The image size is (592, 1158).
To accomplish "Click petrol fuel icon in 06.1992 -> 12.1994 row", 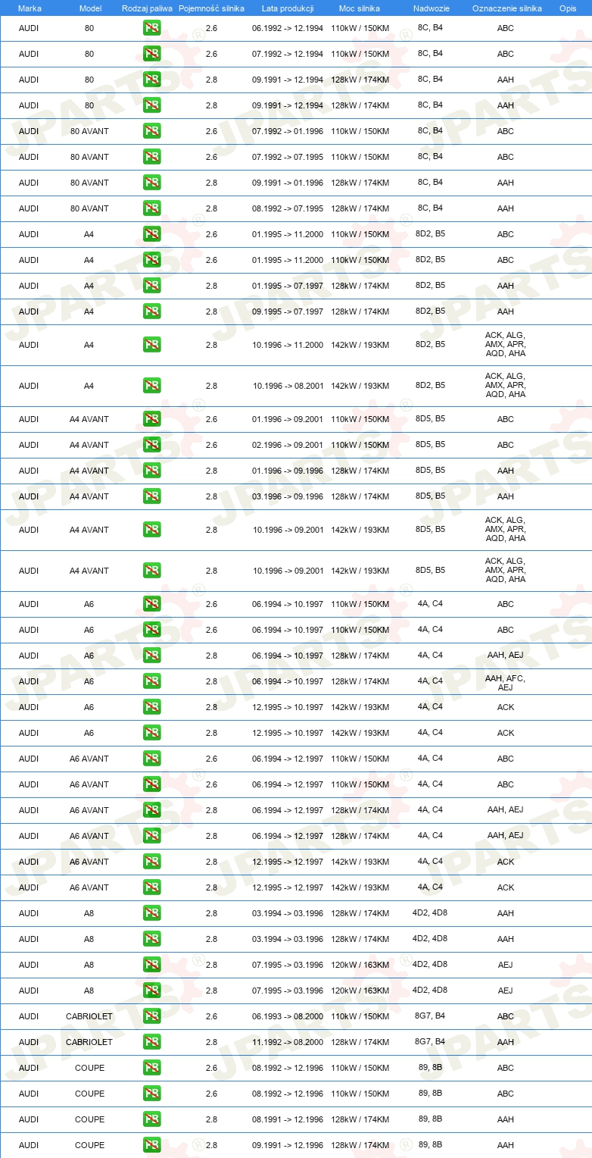I will pos(151,28).
